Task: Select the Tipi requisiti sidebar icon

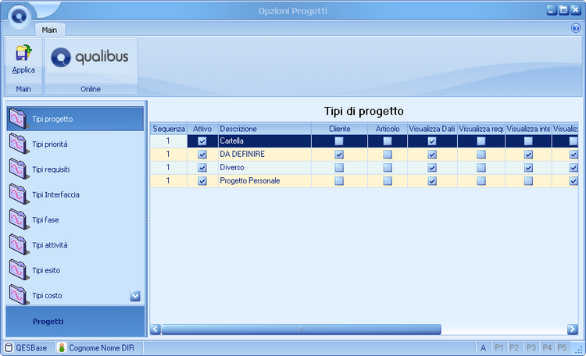Action: 18,169
